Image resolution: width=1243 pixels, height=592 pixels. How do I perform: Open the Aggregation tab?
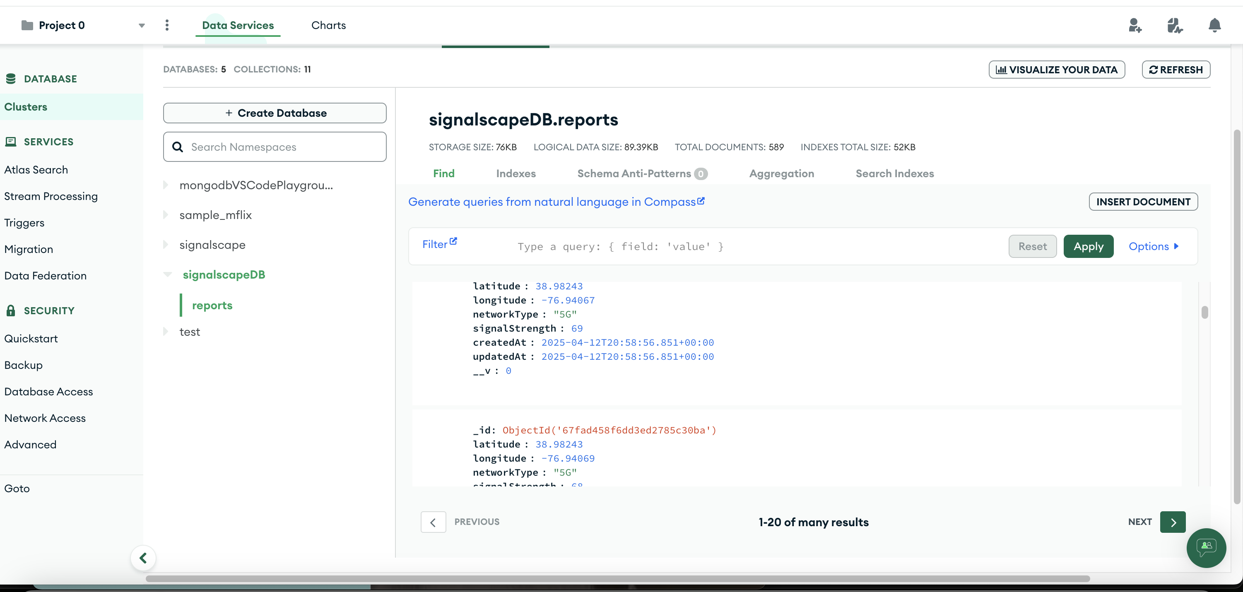781,173
